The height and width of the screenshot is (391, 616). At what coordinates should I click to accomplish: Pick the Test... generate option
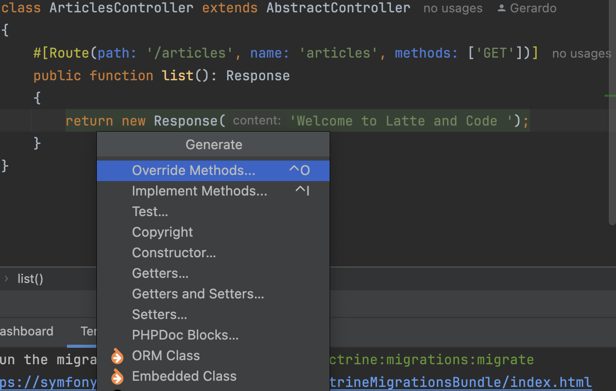(x=150, y=211)
